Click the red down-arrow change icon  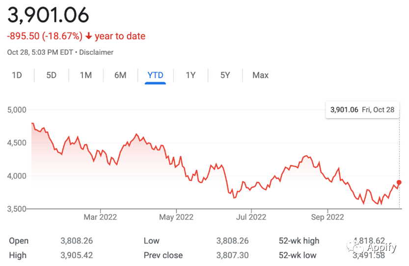(x=89, y=36)
